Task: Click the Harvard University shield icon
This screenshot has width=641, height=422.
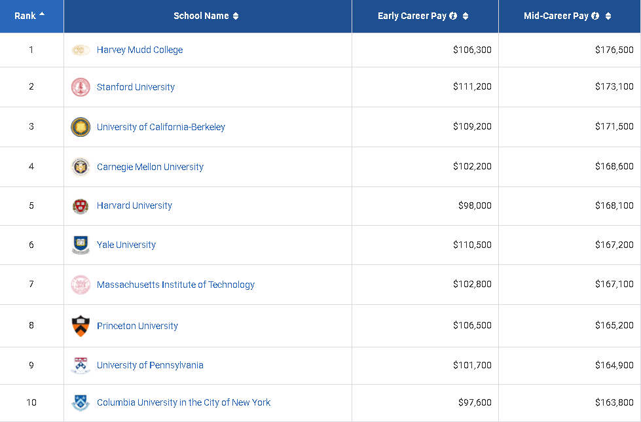Action: 81,206
